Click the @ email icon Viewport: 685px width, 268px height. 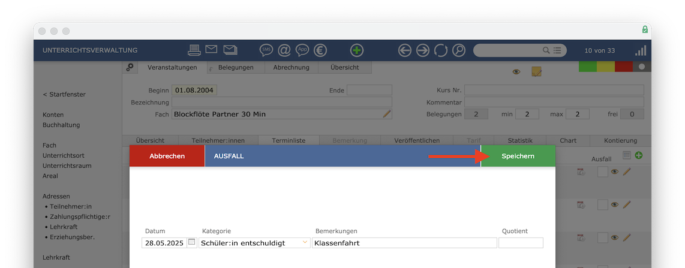(x=284, y=50)
